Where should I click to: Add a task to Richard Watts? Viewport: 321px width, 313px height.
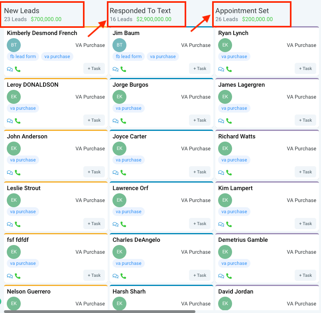(x=305, y=172)
